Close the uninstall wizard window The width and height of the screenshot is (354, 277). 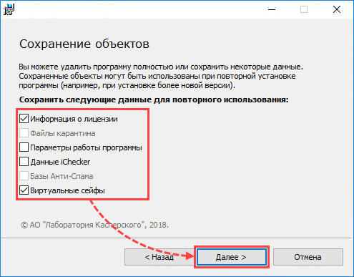click(337, 9)
